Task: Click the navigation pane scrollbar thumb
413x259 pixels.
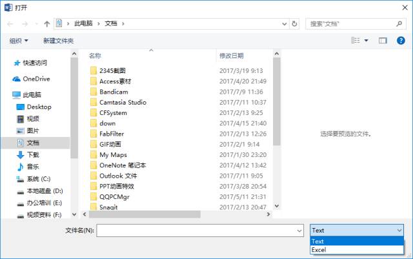Action: coord(74,108)
